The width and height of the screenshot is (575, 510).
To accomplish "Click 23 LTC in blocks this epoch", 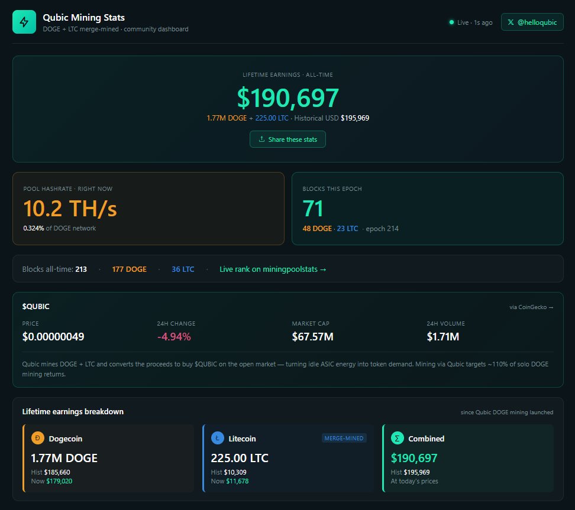I will pyautogui.click(x=347, y=229).
